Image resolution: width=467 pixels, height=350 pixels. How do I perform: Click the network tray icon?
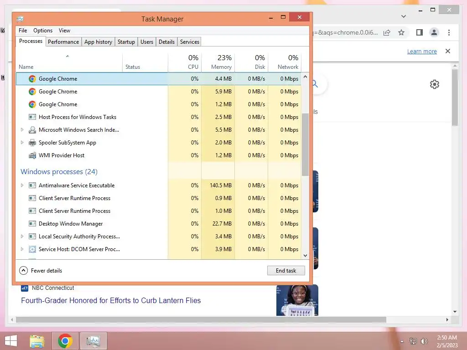(x=413, y=341)
